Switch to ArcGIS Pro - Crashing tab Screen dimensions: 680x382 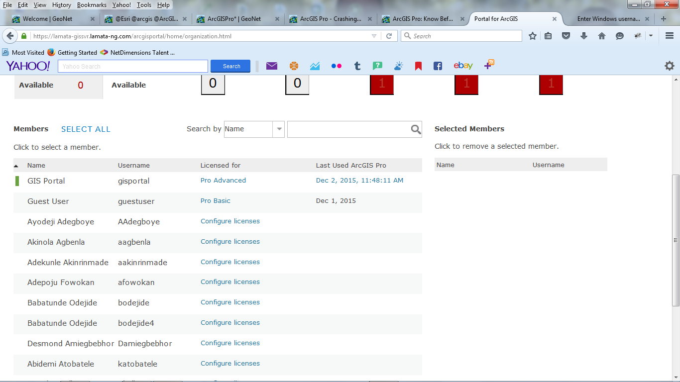[x=331, y=19]
